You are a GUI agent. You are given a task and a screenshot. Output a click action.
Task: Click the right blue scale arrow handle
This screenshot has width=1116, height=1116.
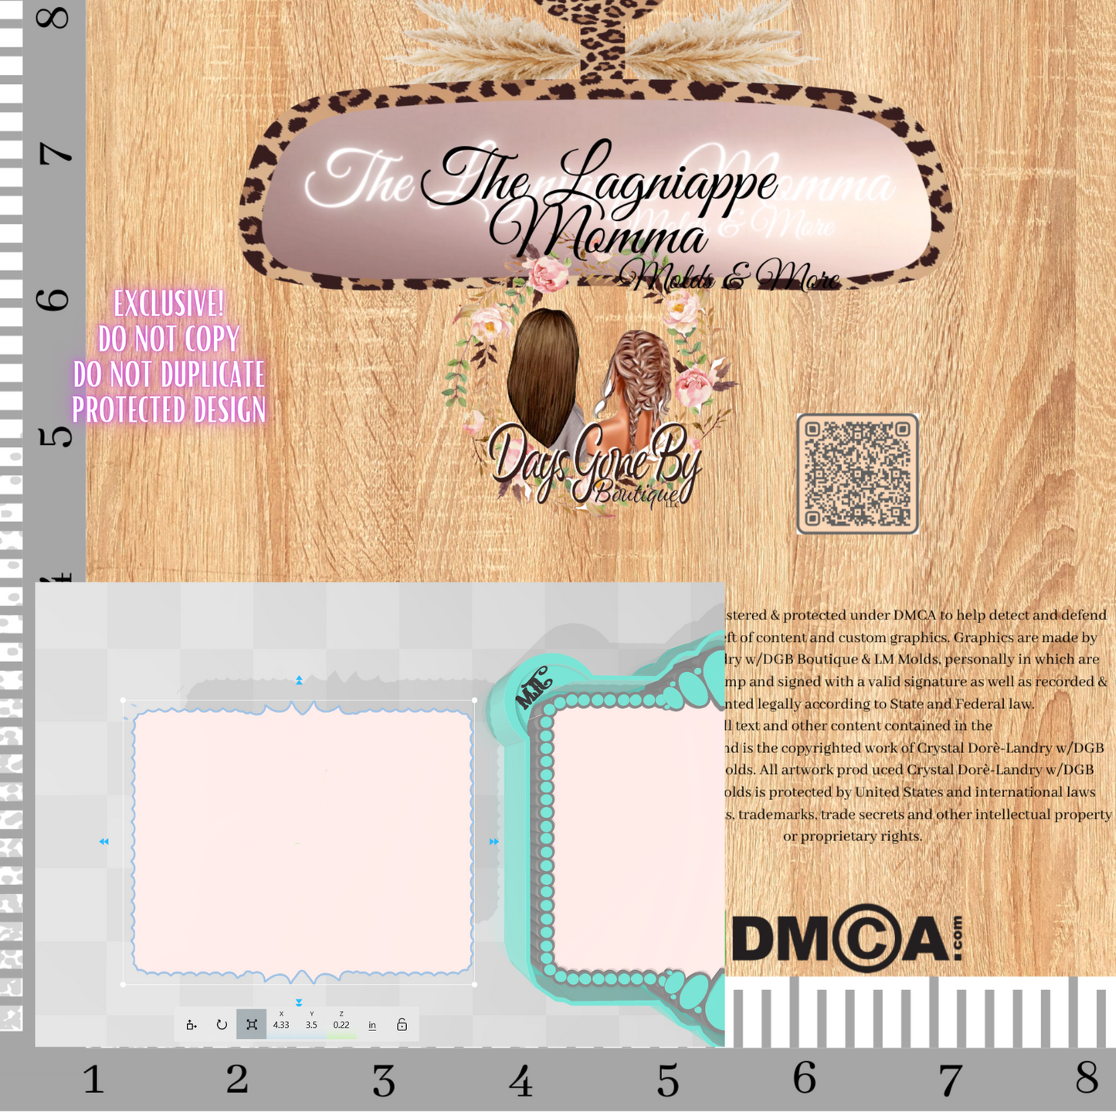click(494, 842)
